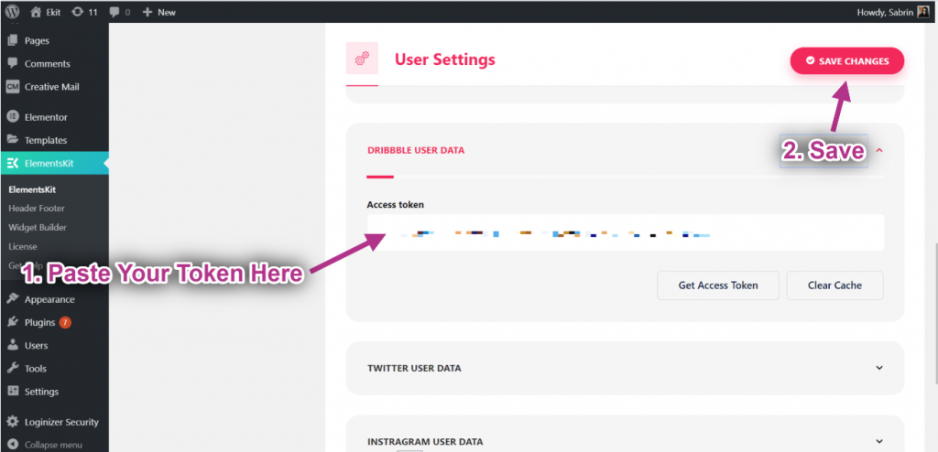Open Header Footer submenu link

[x=37, y=208]
